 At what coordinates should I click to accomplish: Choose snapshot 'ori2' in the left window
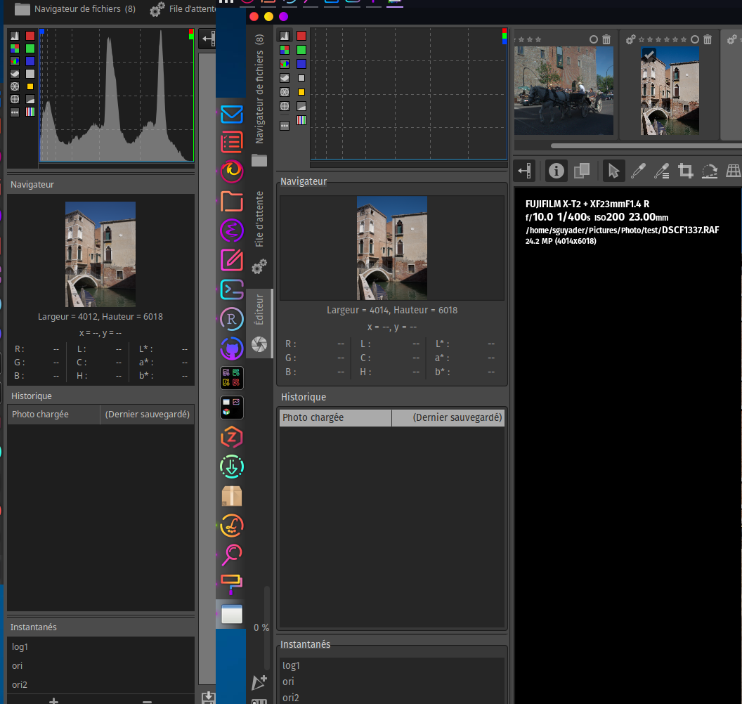tap(100, 684)
